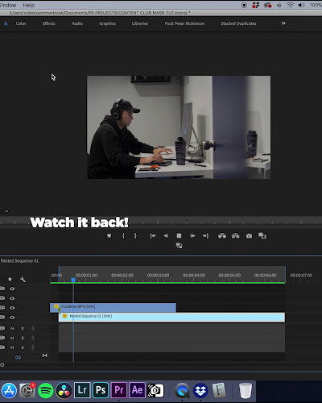Select the Nested Sequence 01 timeline tab
This screenshot has width=322, height=403.
19,261
